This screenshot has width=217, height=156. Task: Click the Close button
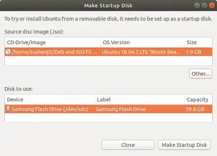pos(128,145)
